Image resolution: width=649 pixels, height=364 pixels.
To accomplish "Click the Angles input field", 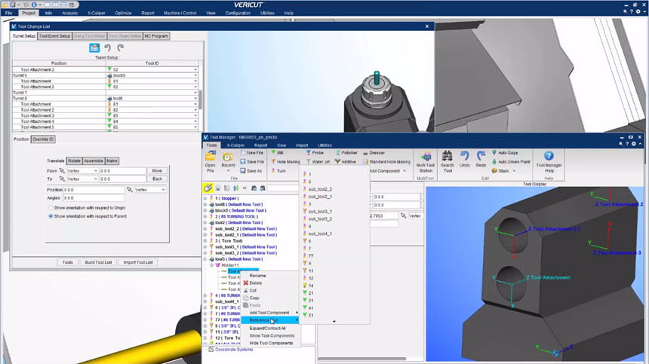I will pyautogui.click(x=93, y=198).
